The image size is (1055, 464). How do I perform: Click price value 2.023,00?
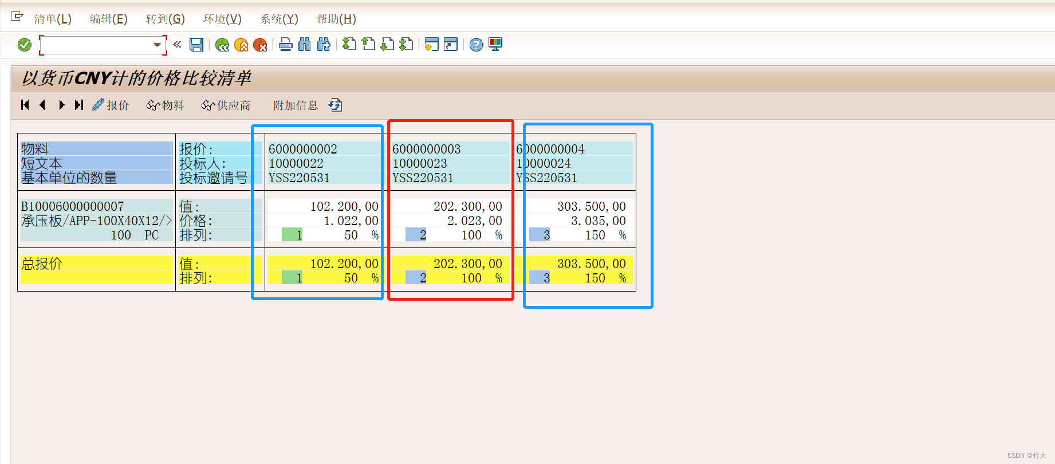tap(475, 221)
